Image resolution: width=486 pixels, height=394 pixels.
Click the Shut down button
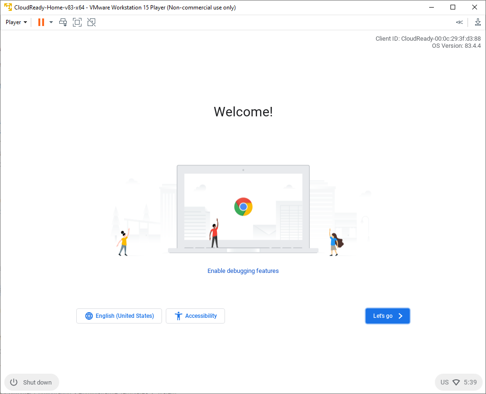click(32, 382)
